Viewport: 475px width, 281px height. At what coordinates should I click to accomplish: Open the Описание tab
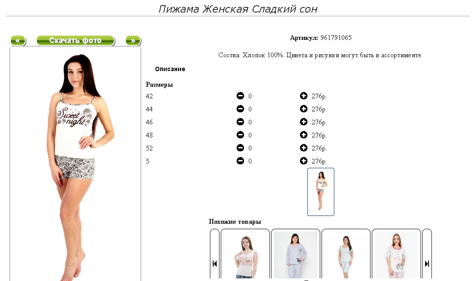[170, 69]
